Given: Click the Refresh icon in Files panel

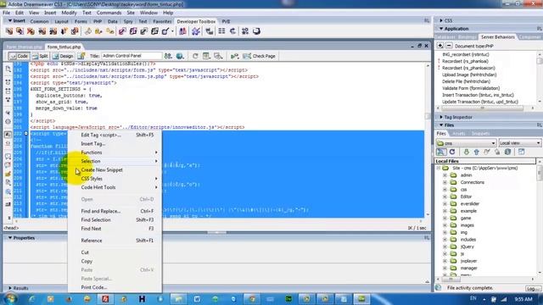Looking at the screenshot, I should [x=452, y=152].
